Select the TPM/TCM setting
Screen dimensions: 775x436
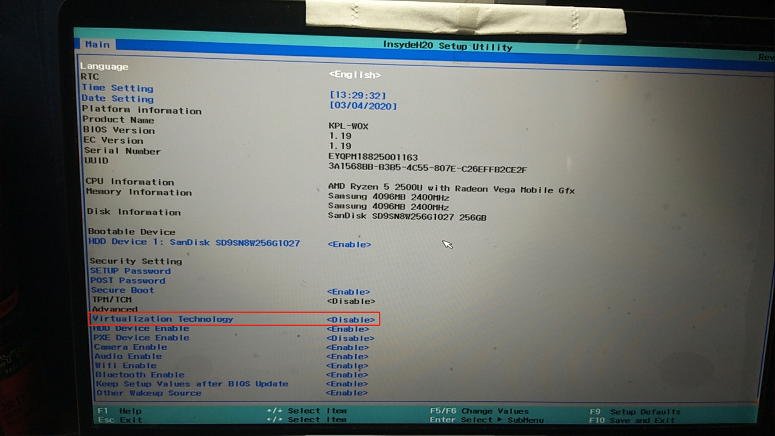[x=112, y=300]
